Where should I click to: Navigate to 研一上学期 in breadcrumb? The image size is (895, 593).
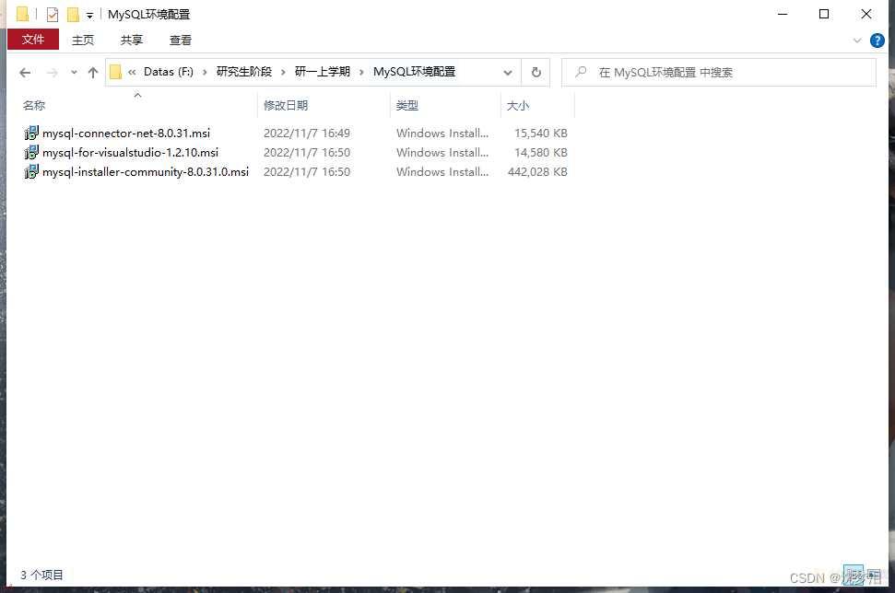tap(322, 72)
